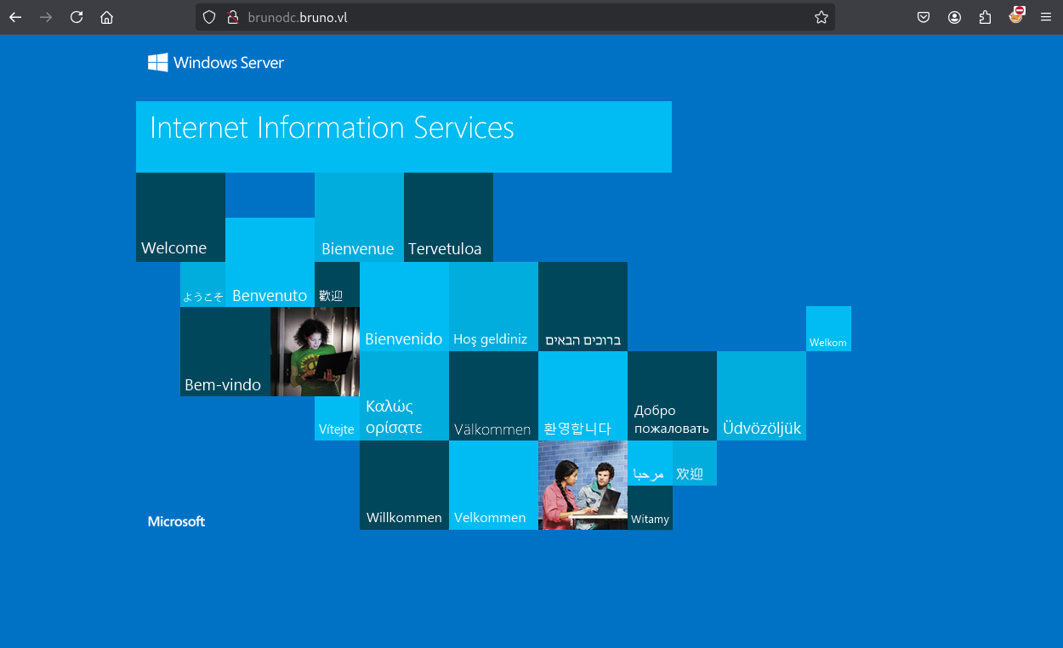Open the Firefox hamburger application menu
Viewport: 1063px width, 648px height.
[x=1046, y=17]
